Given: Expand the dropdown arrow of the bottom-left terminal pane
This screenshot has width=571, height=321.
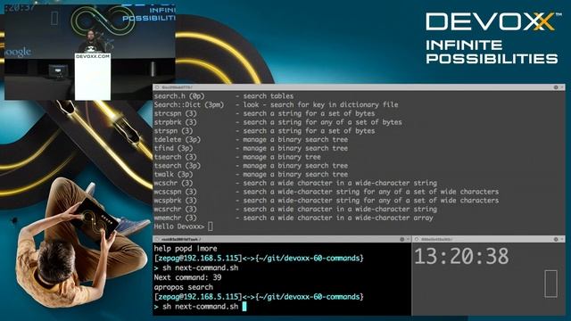Looking at the screenshot, I should pos(408,239).
